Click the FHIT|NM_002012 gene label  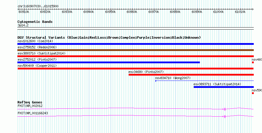coord(30,106)
